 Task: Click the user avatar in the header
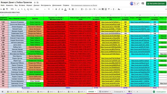(132, 3)
